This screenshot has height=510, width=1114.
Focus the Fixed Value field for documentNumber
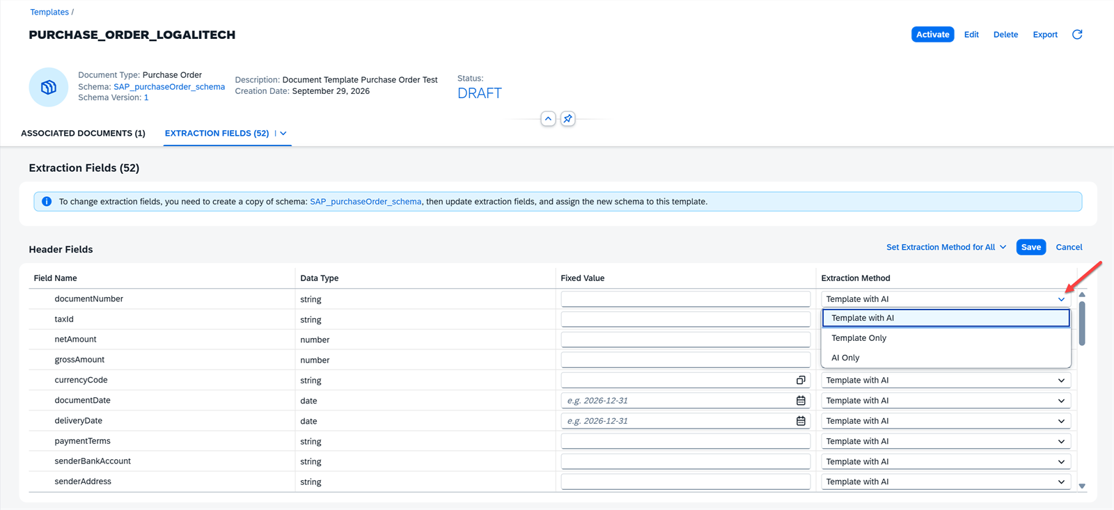(x=686, y=299)
